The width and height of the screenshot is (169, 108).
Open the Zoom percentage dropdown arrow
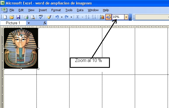[x=126, y=17]
